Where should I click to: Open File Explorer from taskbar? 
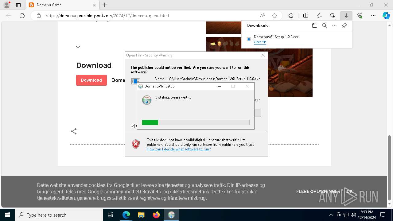pyautogui.click(x=141, y=215)
